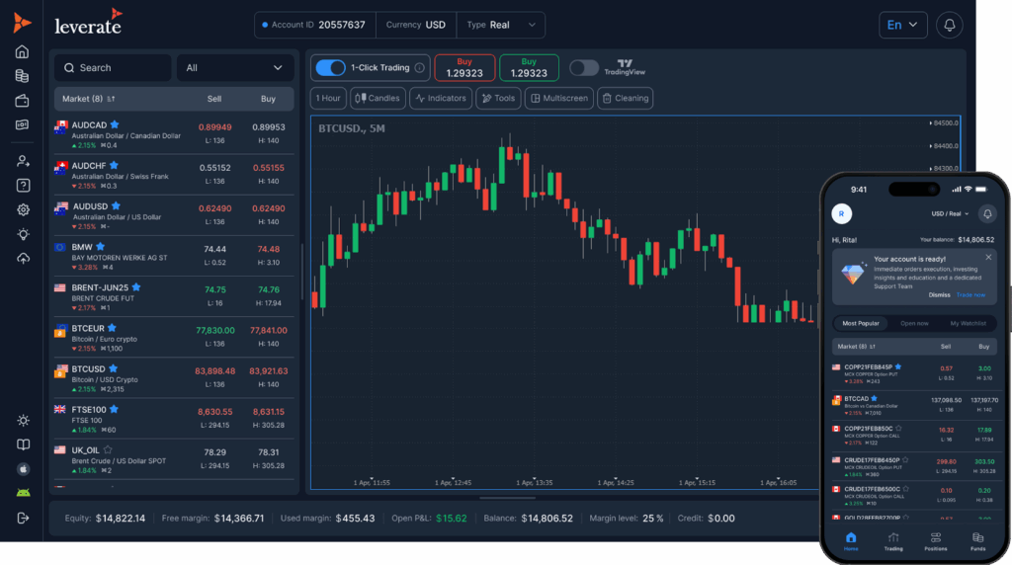Open notifications bell in top bar
The width and height of the screenshot is (1012, 565).
[x=950, y=25]
